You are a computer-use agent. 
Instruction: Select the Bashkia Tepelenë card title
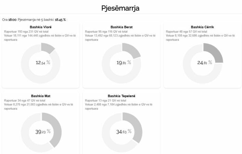(121, 96)
